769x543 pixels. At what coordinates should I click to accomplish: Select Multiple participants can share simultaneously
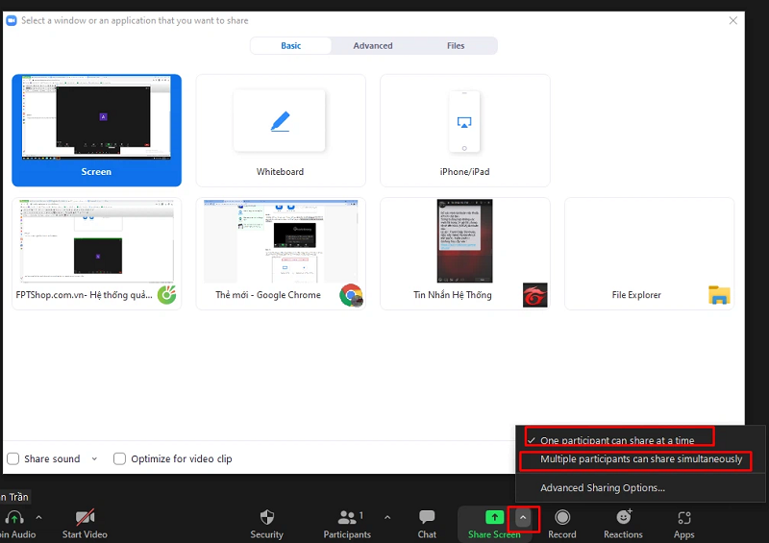641,459
